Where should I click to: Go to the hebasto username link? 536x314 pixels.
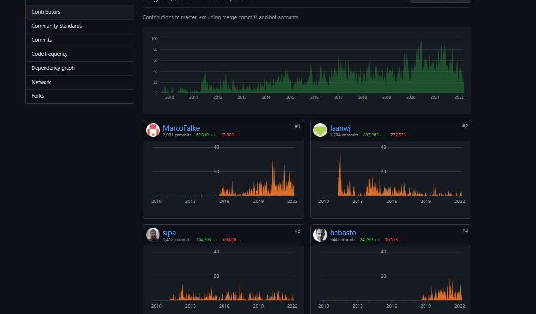click(x=343, y=233)
